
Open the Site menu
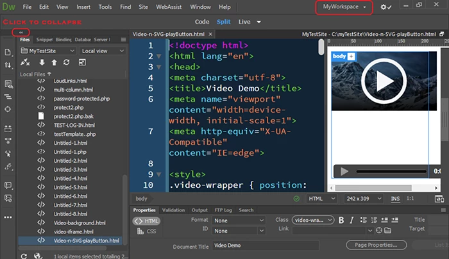(143, 7)
